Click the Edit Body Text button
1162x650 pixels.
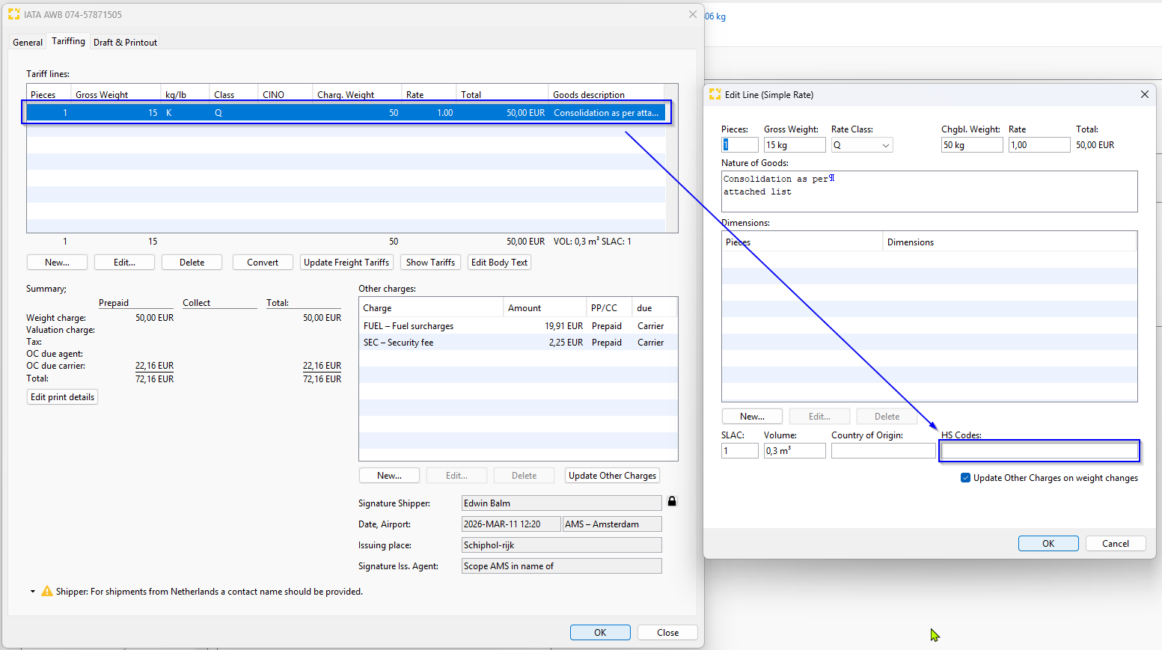pyautogui.click(x=499, y=263)
